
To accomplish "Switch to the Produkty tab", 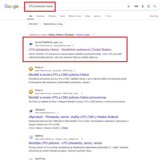I will coord(40,16).
